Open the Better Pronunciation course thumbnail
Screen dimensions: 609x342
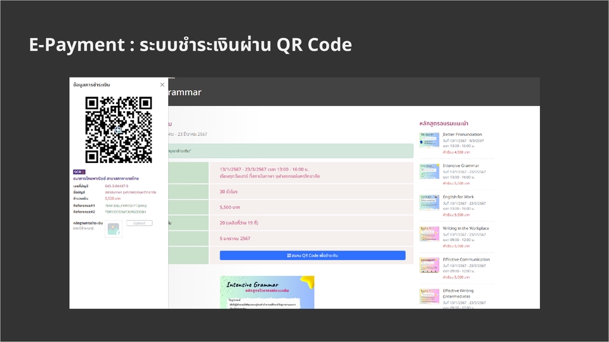[429, 140]
